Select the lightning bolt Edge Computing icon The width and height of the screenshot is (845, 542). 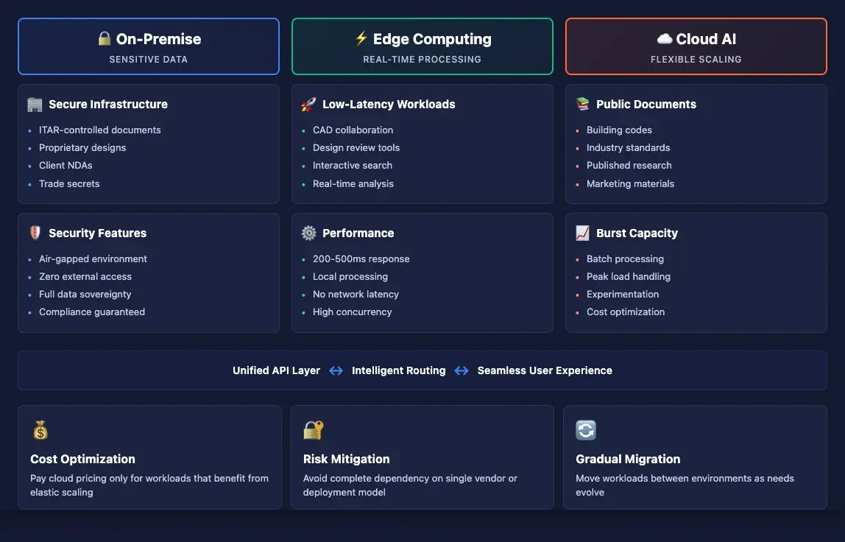361,38
